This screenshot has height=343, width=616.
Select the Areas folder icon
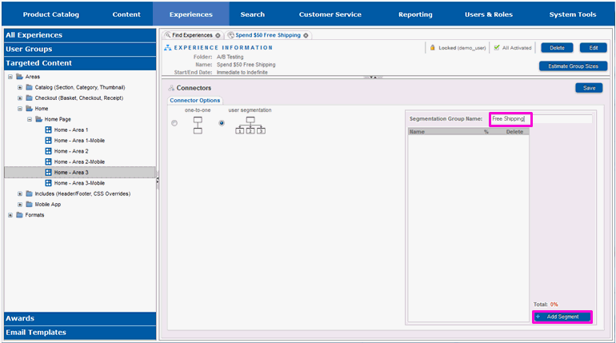19,77
